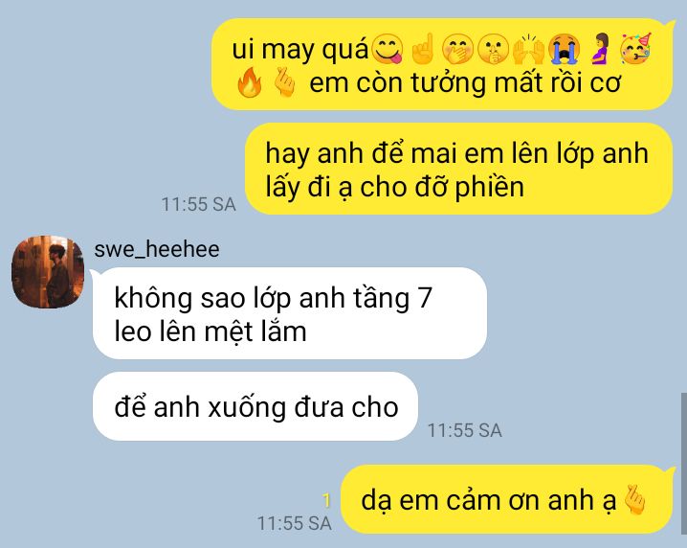This screenshot has width=687, height=548.
Task: Tap the shushing face emoji
Action: click(x=494, y=49)
